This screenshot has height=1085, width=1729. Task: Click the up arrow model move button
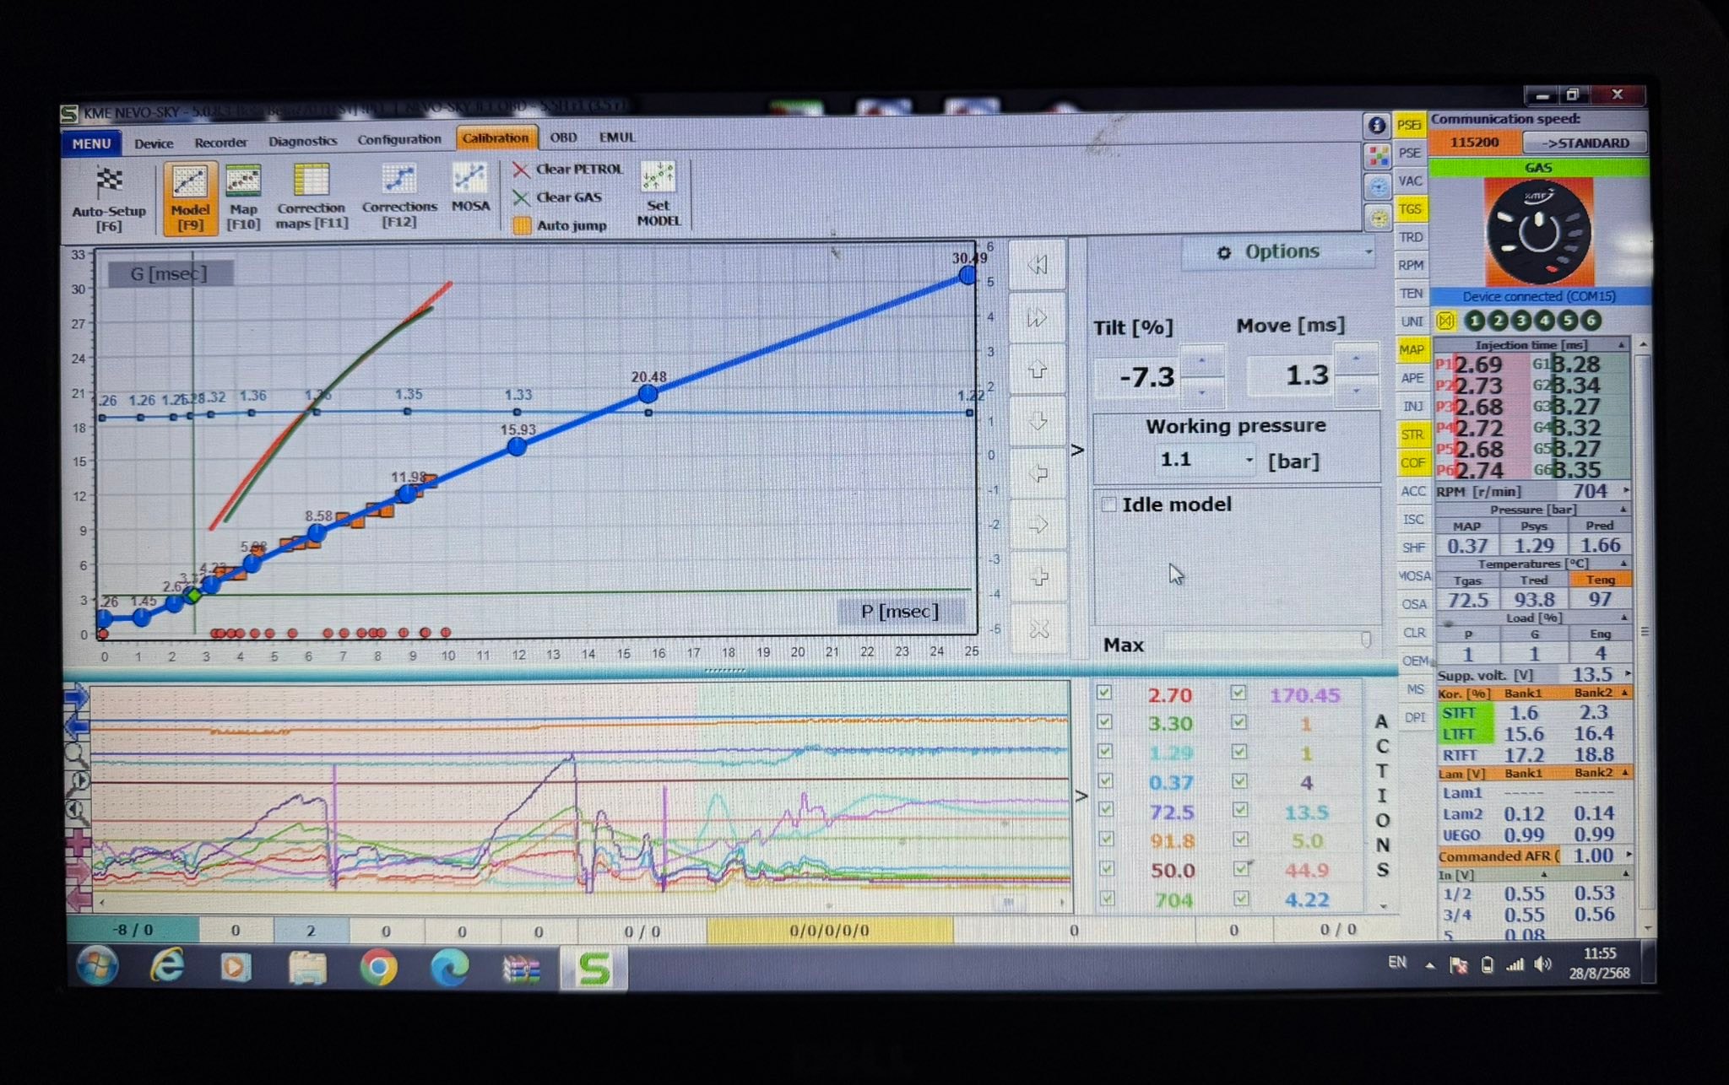pos(1038,370)
